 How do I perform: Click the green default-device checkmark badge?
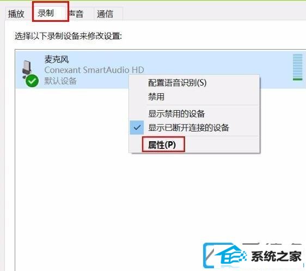[32, 81]
